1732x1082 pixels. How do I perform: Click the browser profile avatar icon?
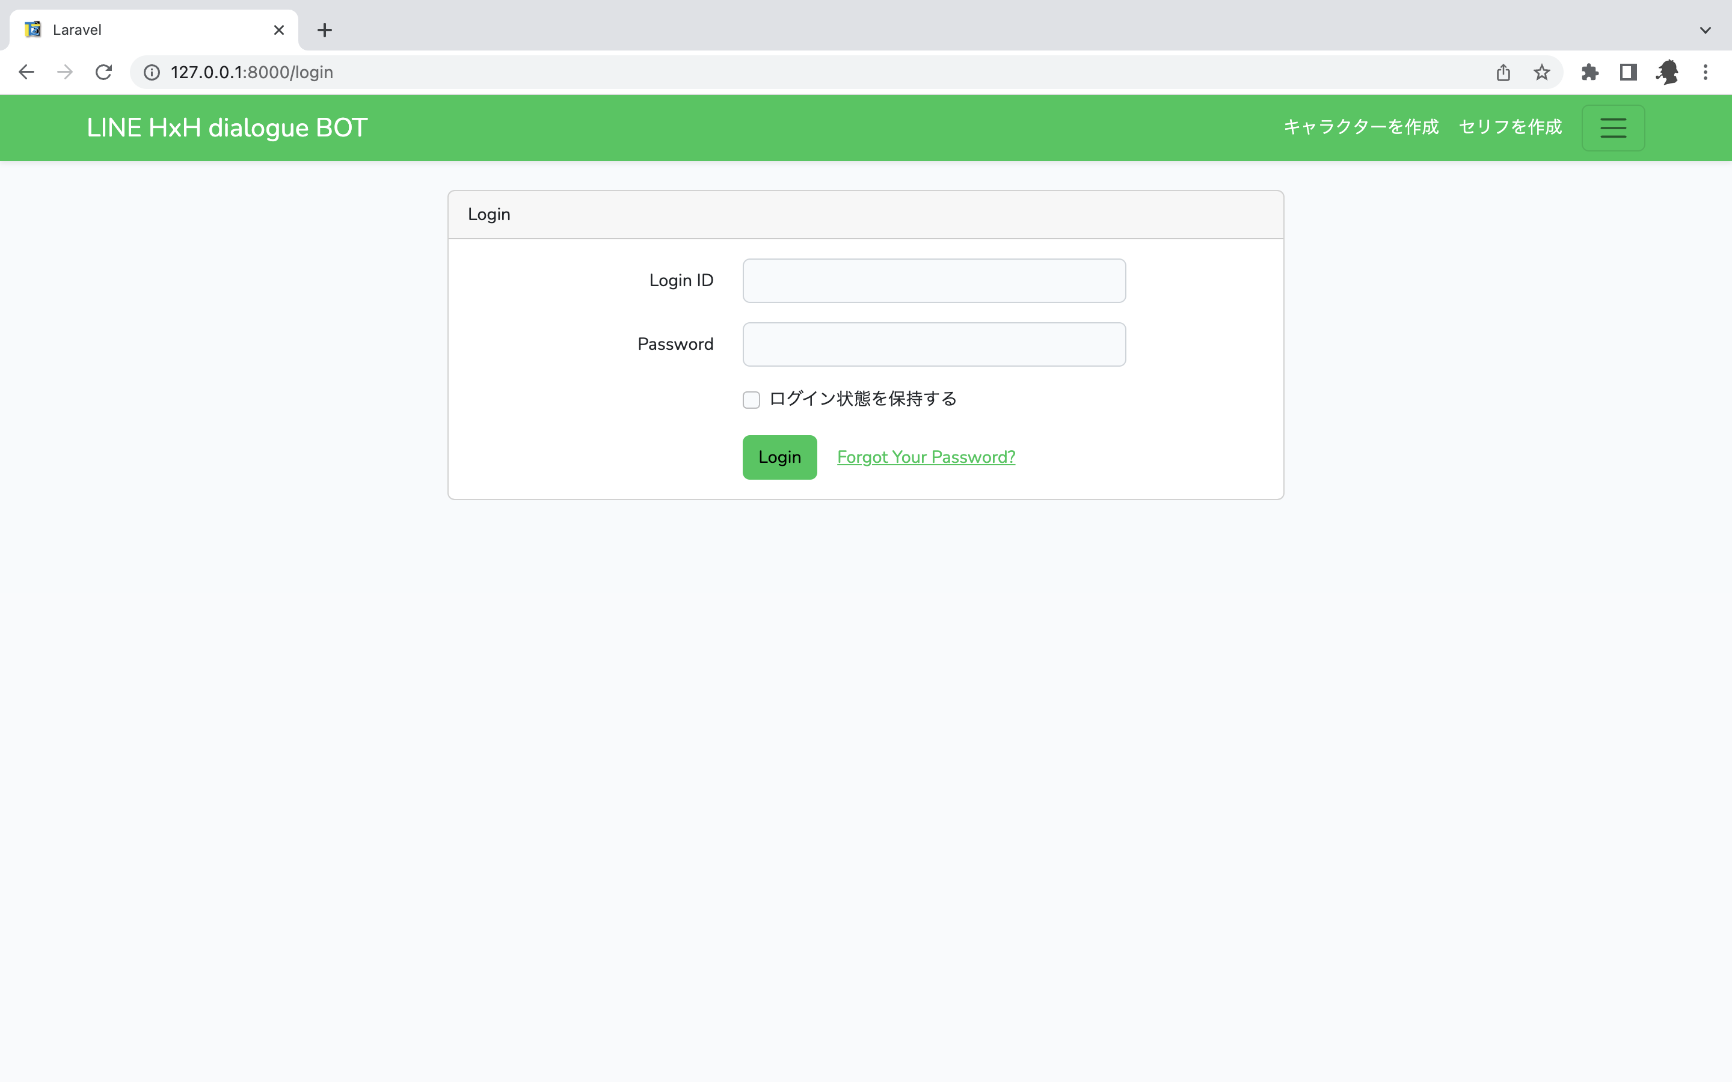(x=1668, y=72)
